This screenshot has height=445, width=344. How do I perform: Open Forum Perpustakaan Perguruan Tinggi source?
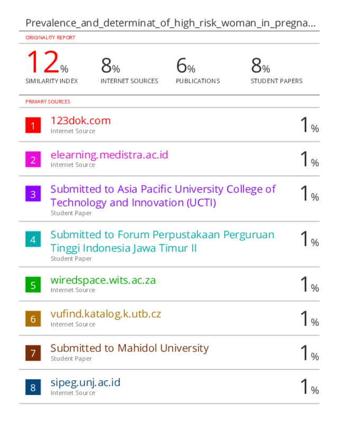tap(162, 241)
